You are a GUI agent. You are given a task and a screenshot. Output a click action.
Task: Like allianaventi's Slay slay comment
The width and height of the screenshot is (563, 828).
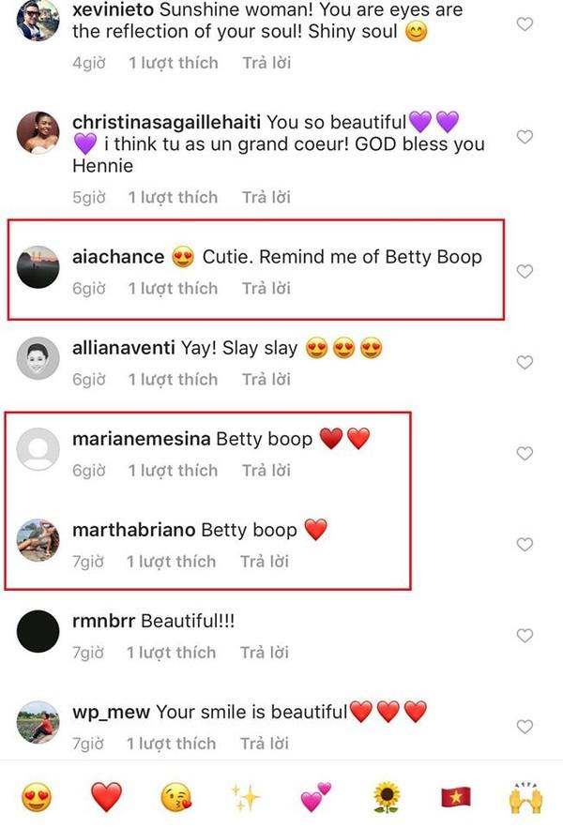pyautogui.click(x=524, y=360)
